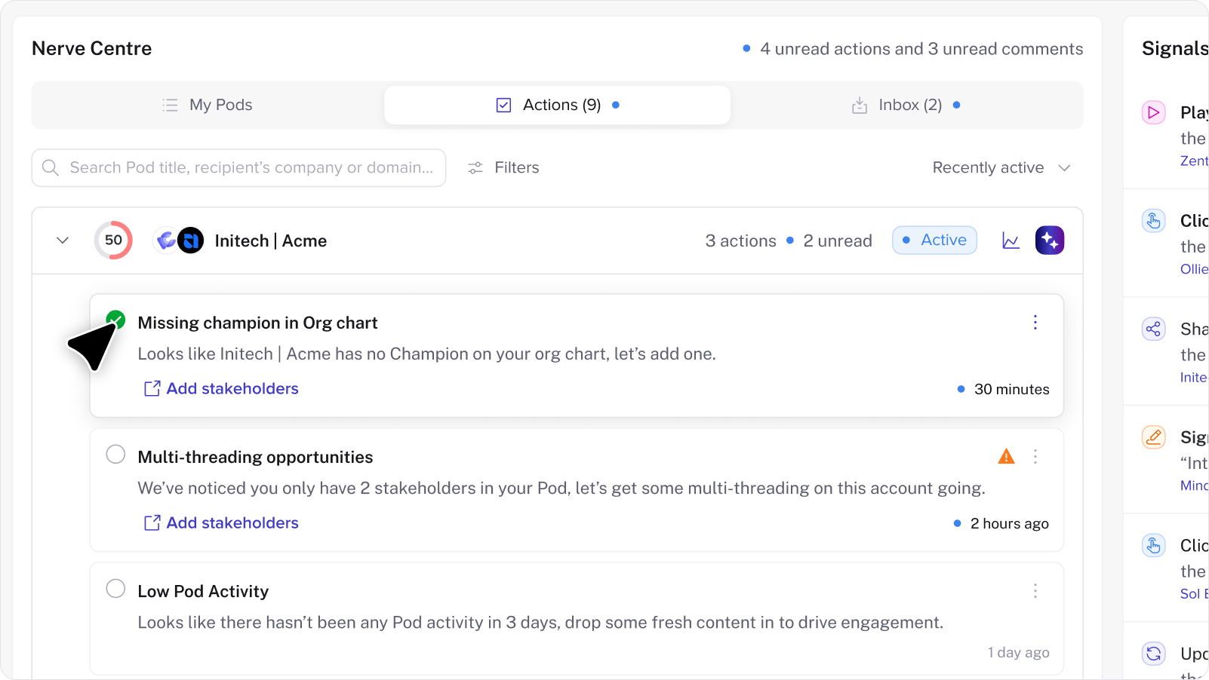Click the Nerve Centre heading
This screenshot has width=1209, height=680.
[x=91, y=48]
